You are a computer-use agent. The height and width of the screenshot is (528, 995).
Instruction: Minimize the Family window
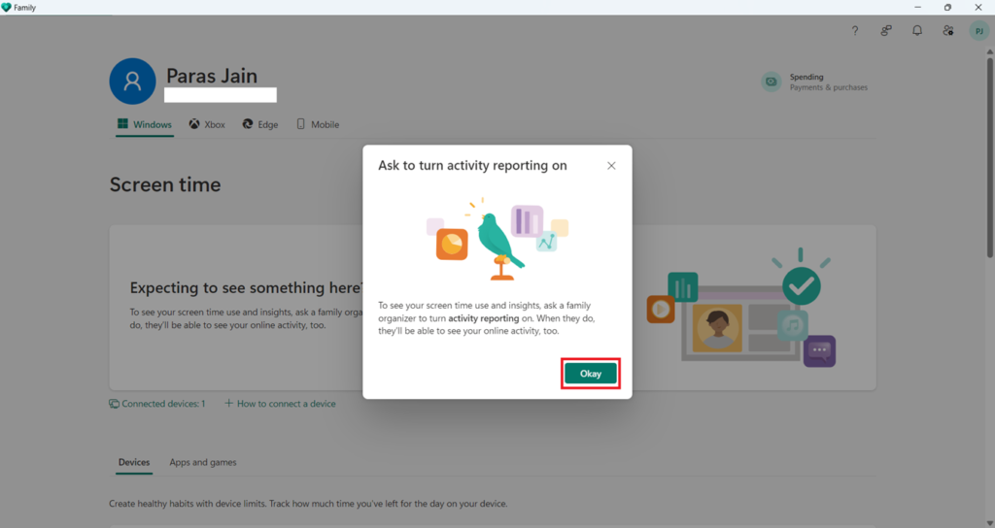pos(917,8)
